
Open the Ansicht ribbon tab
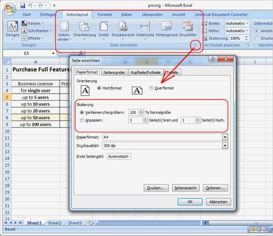click(179, 15)
